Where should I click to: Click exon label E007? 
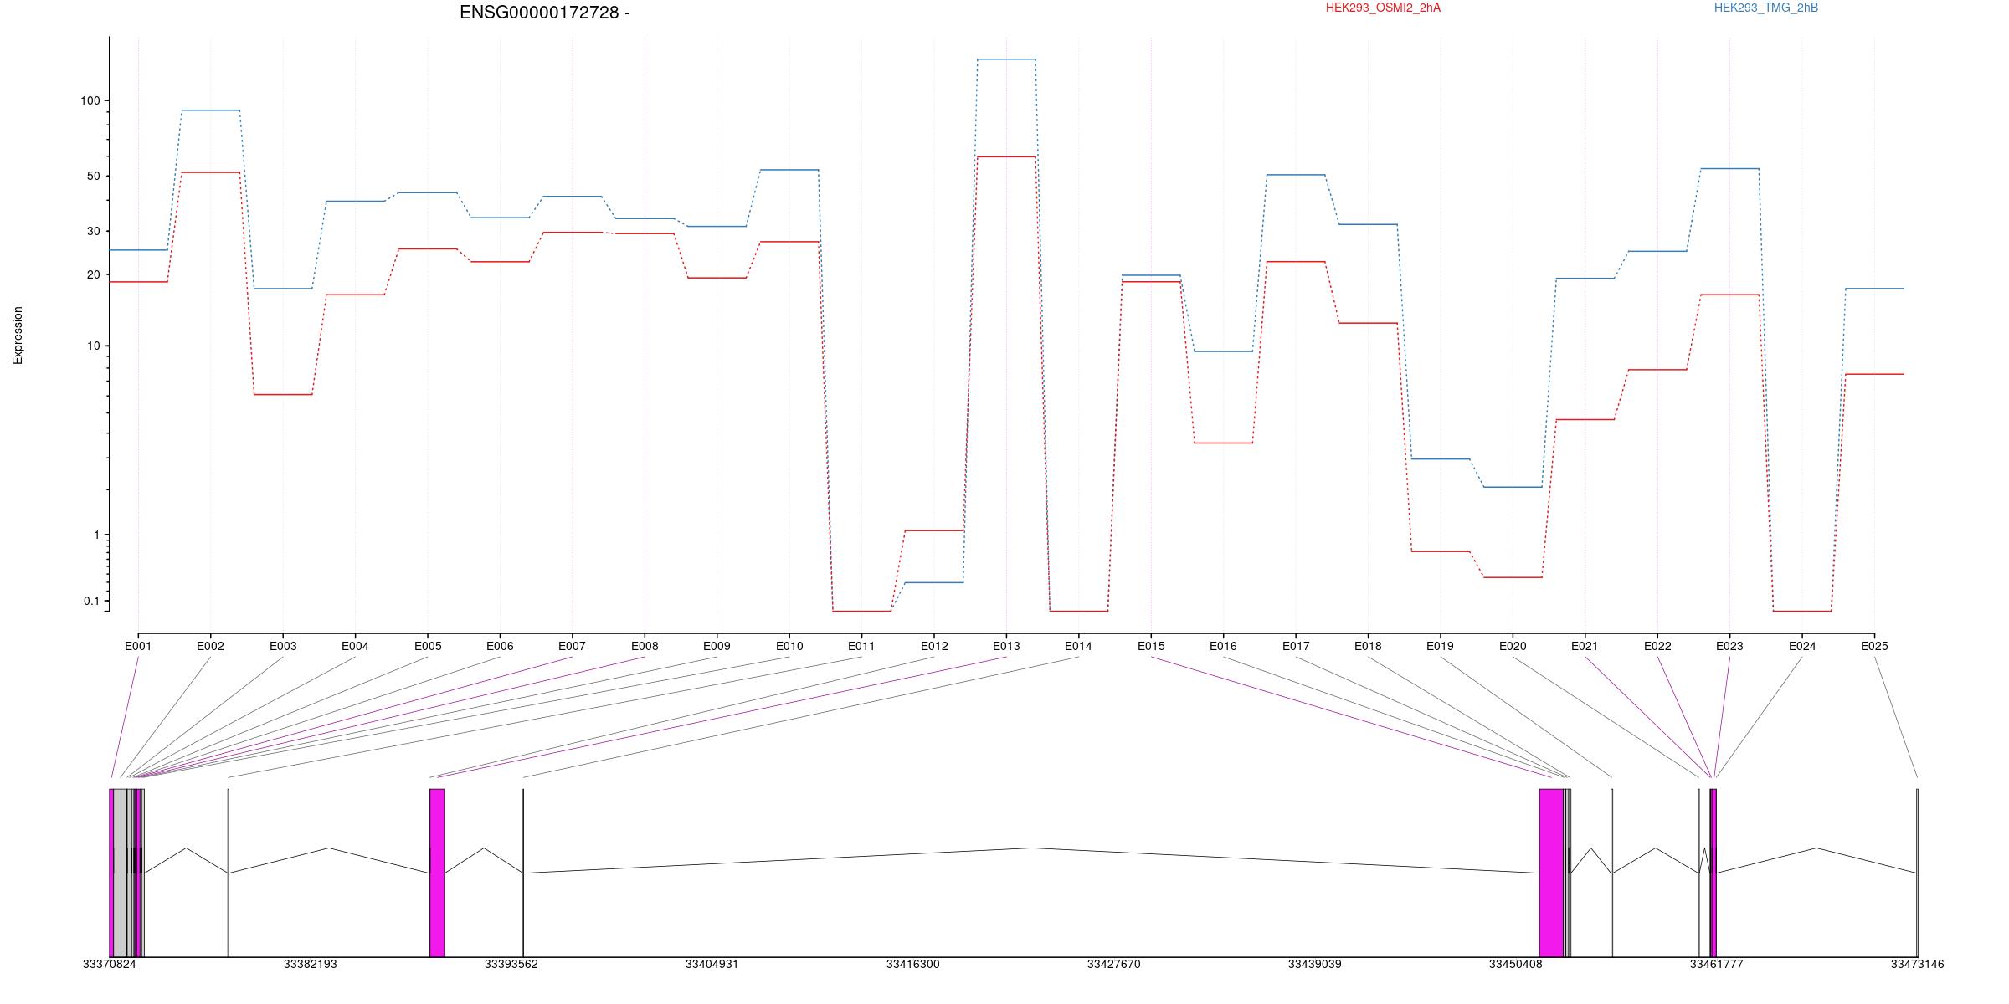(572, 646)
